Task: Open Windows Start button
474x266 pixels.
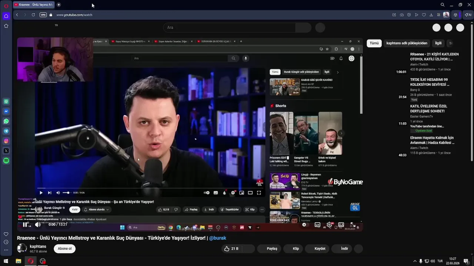Action: (x=6, y=261)
